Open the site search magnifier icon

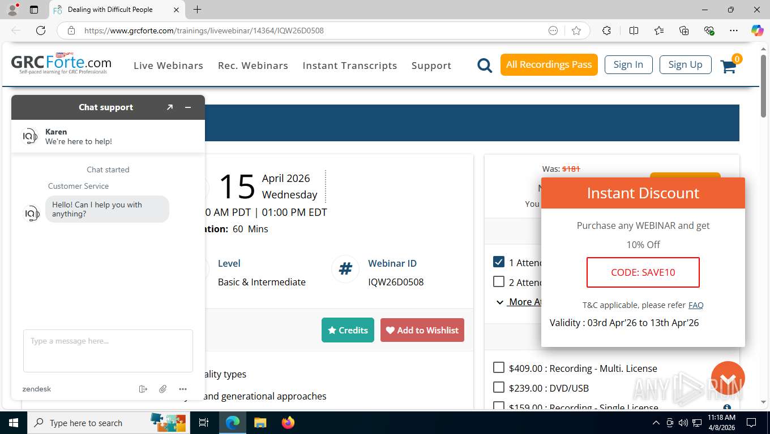pos(485,66)
